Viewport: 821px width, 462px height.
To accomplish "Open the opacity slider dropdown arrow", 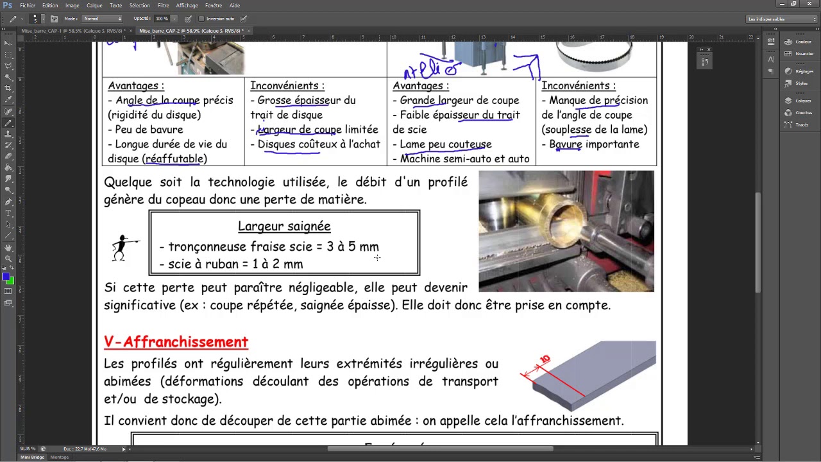I will pyautogui.click(x=174, y=19).
